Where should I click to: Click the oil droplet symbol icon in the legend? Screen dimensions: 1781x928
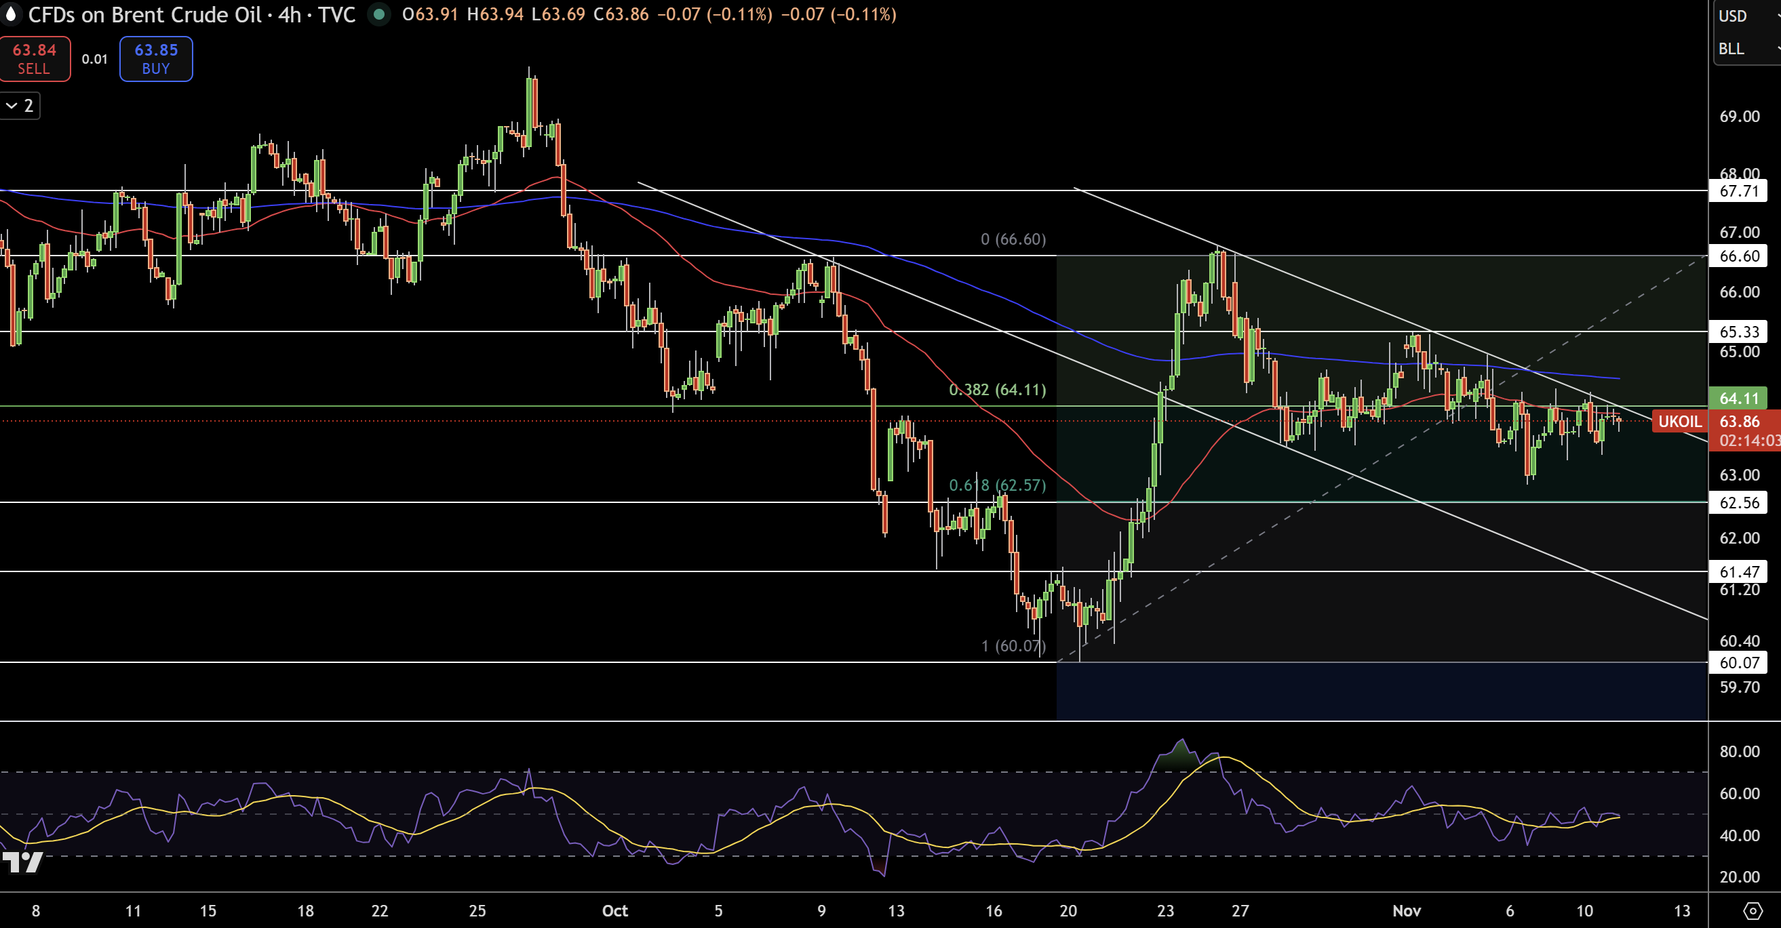point(12,15)
